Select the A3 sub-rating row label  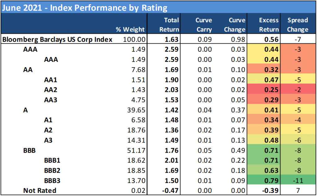(x=48, y=140)
